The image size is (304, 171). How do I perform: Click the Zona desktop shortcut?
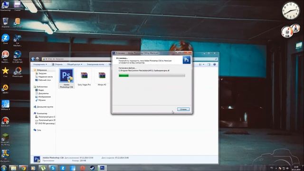pos(5,39)
